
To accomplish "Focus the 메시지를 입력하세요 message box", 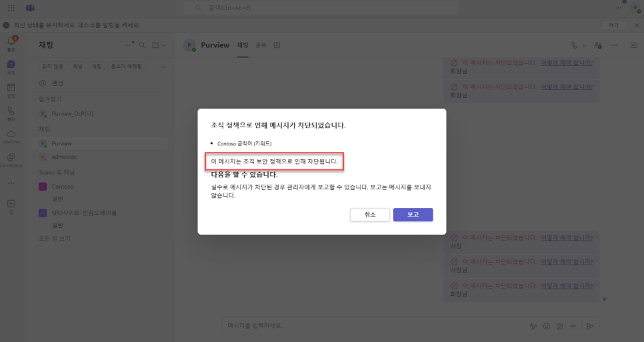I will [376, 325].
